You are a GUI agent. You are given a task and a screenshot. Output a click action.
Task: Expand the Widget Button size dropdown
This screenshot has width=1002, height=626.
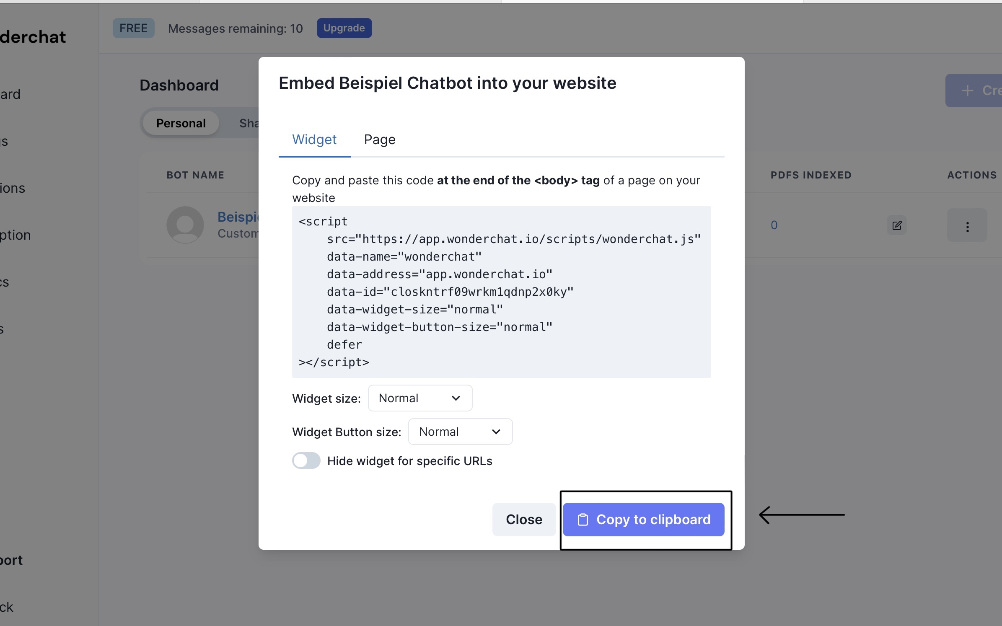coord(459,431)
